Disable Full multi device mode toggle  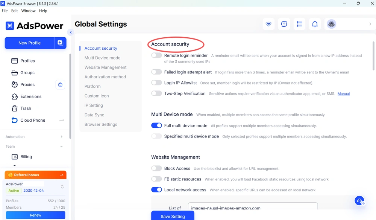click(x=156, y=125)
